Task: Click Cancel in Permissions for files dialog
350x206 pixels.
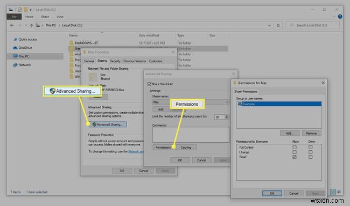Action: pyautogui.click(x=293, y=193)
